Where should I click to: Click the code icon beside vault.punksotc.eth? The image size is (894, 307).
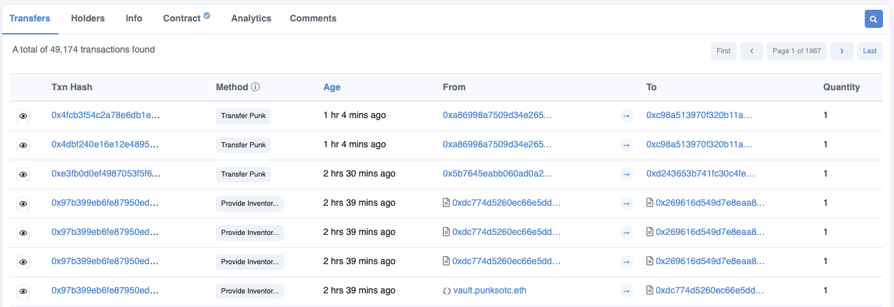[x=446, y=291]
